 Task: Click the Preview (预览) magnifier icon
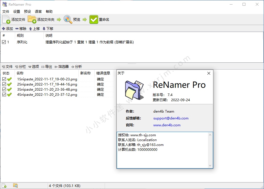point(68,19)
